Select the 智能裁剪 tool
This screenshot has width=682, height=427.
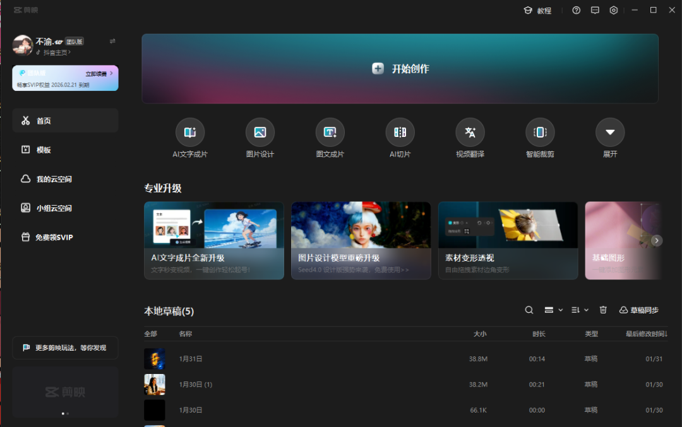coord(540,132)
